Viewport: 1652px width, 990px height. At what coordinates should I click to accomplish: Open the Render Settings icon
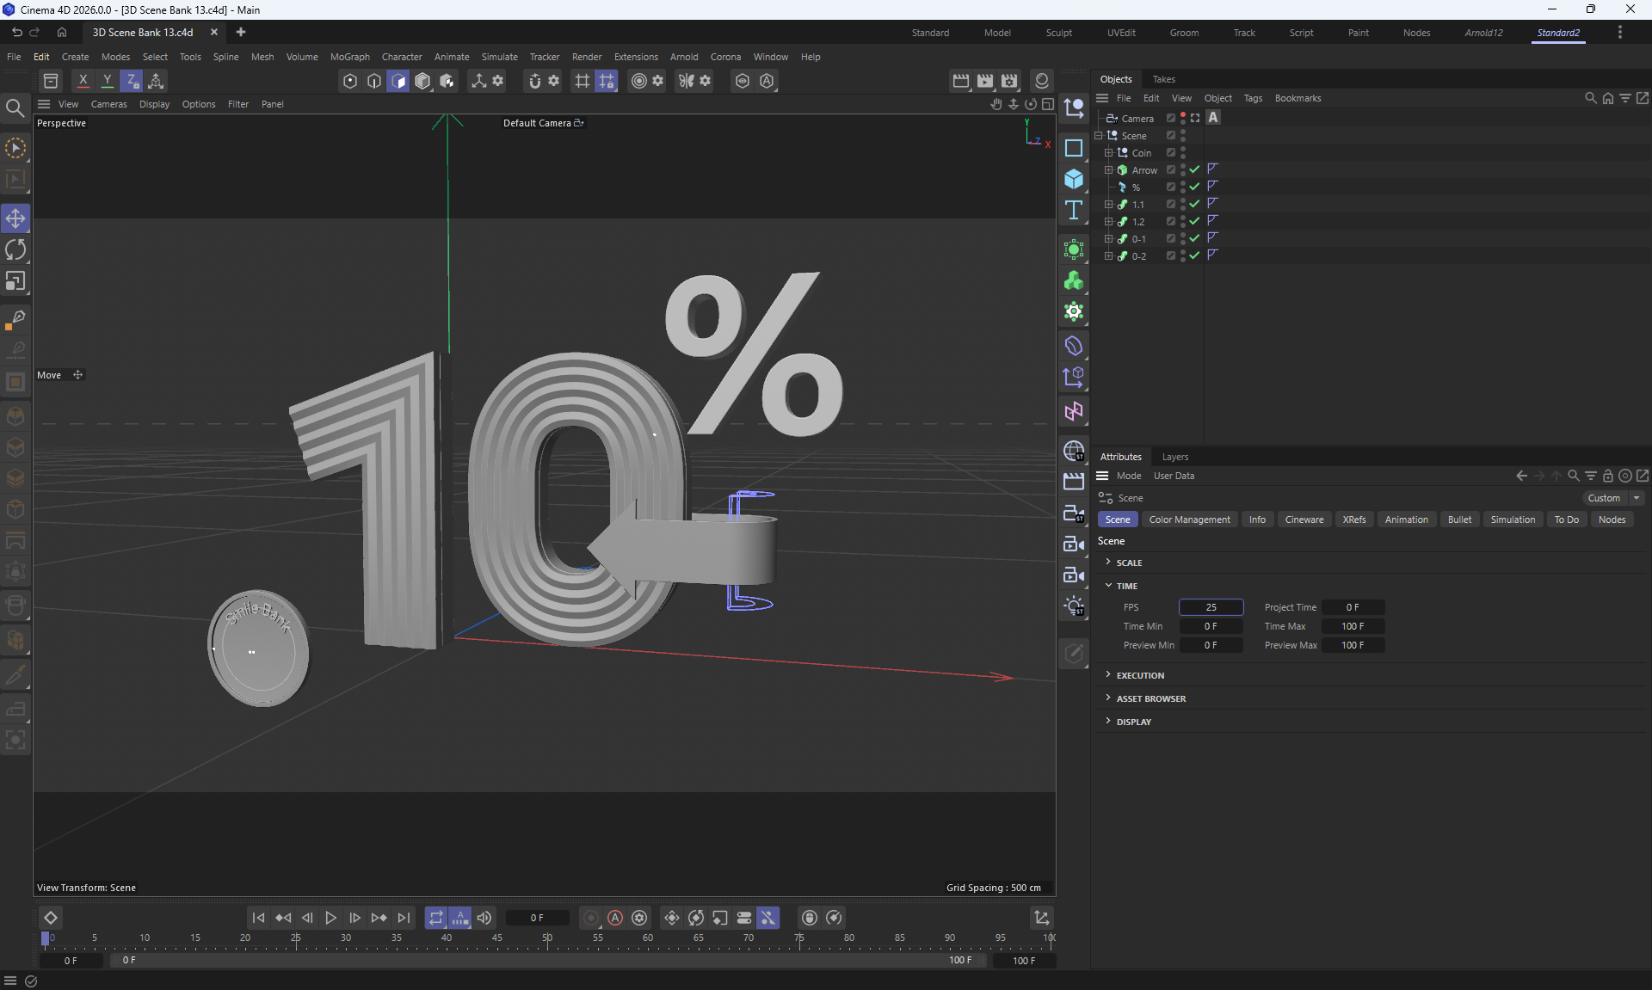[1009, 81]
